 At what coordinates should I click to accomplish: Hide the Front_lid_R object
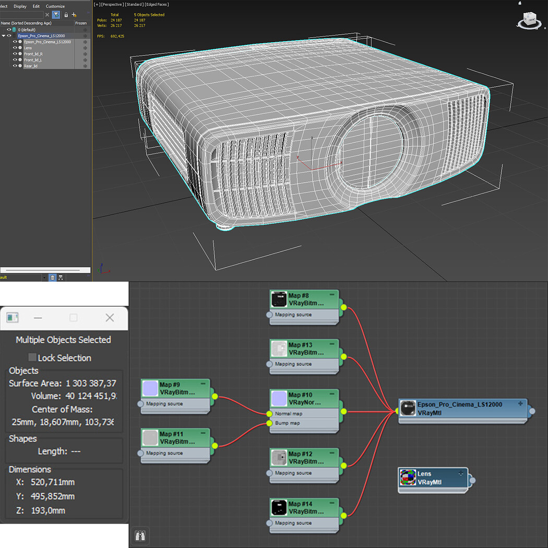coord(15,54)
